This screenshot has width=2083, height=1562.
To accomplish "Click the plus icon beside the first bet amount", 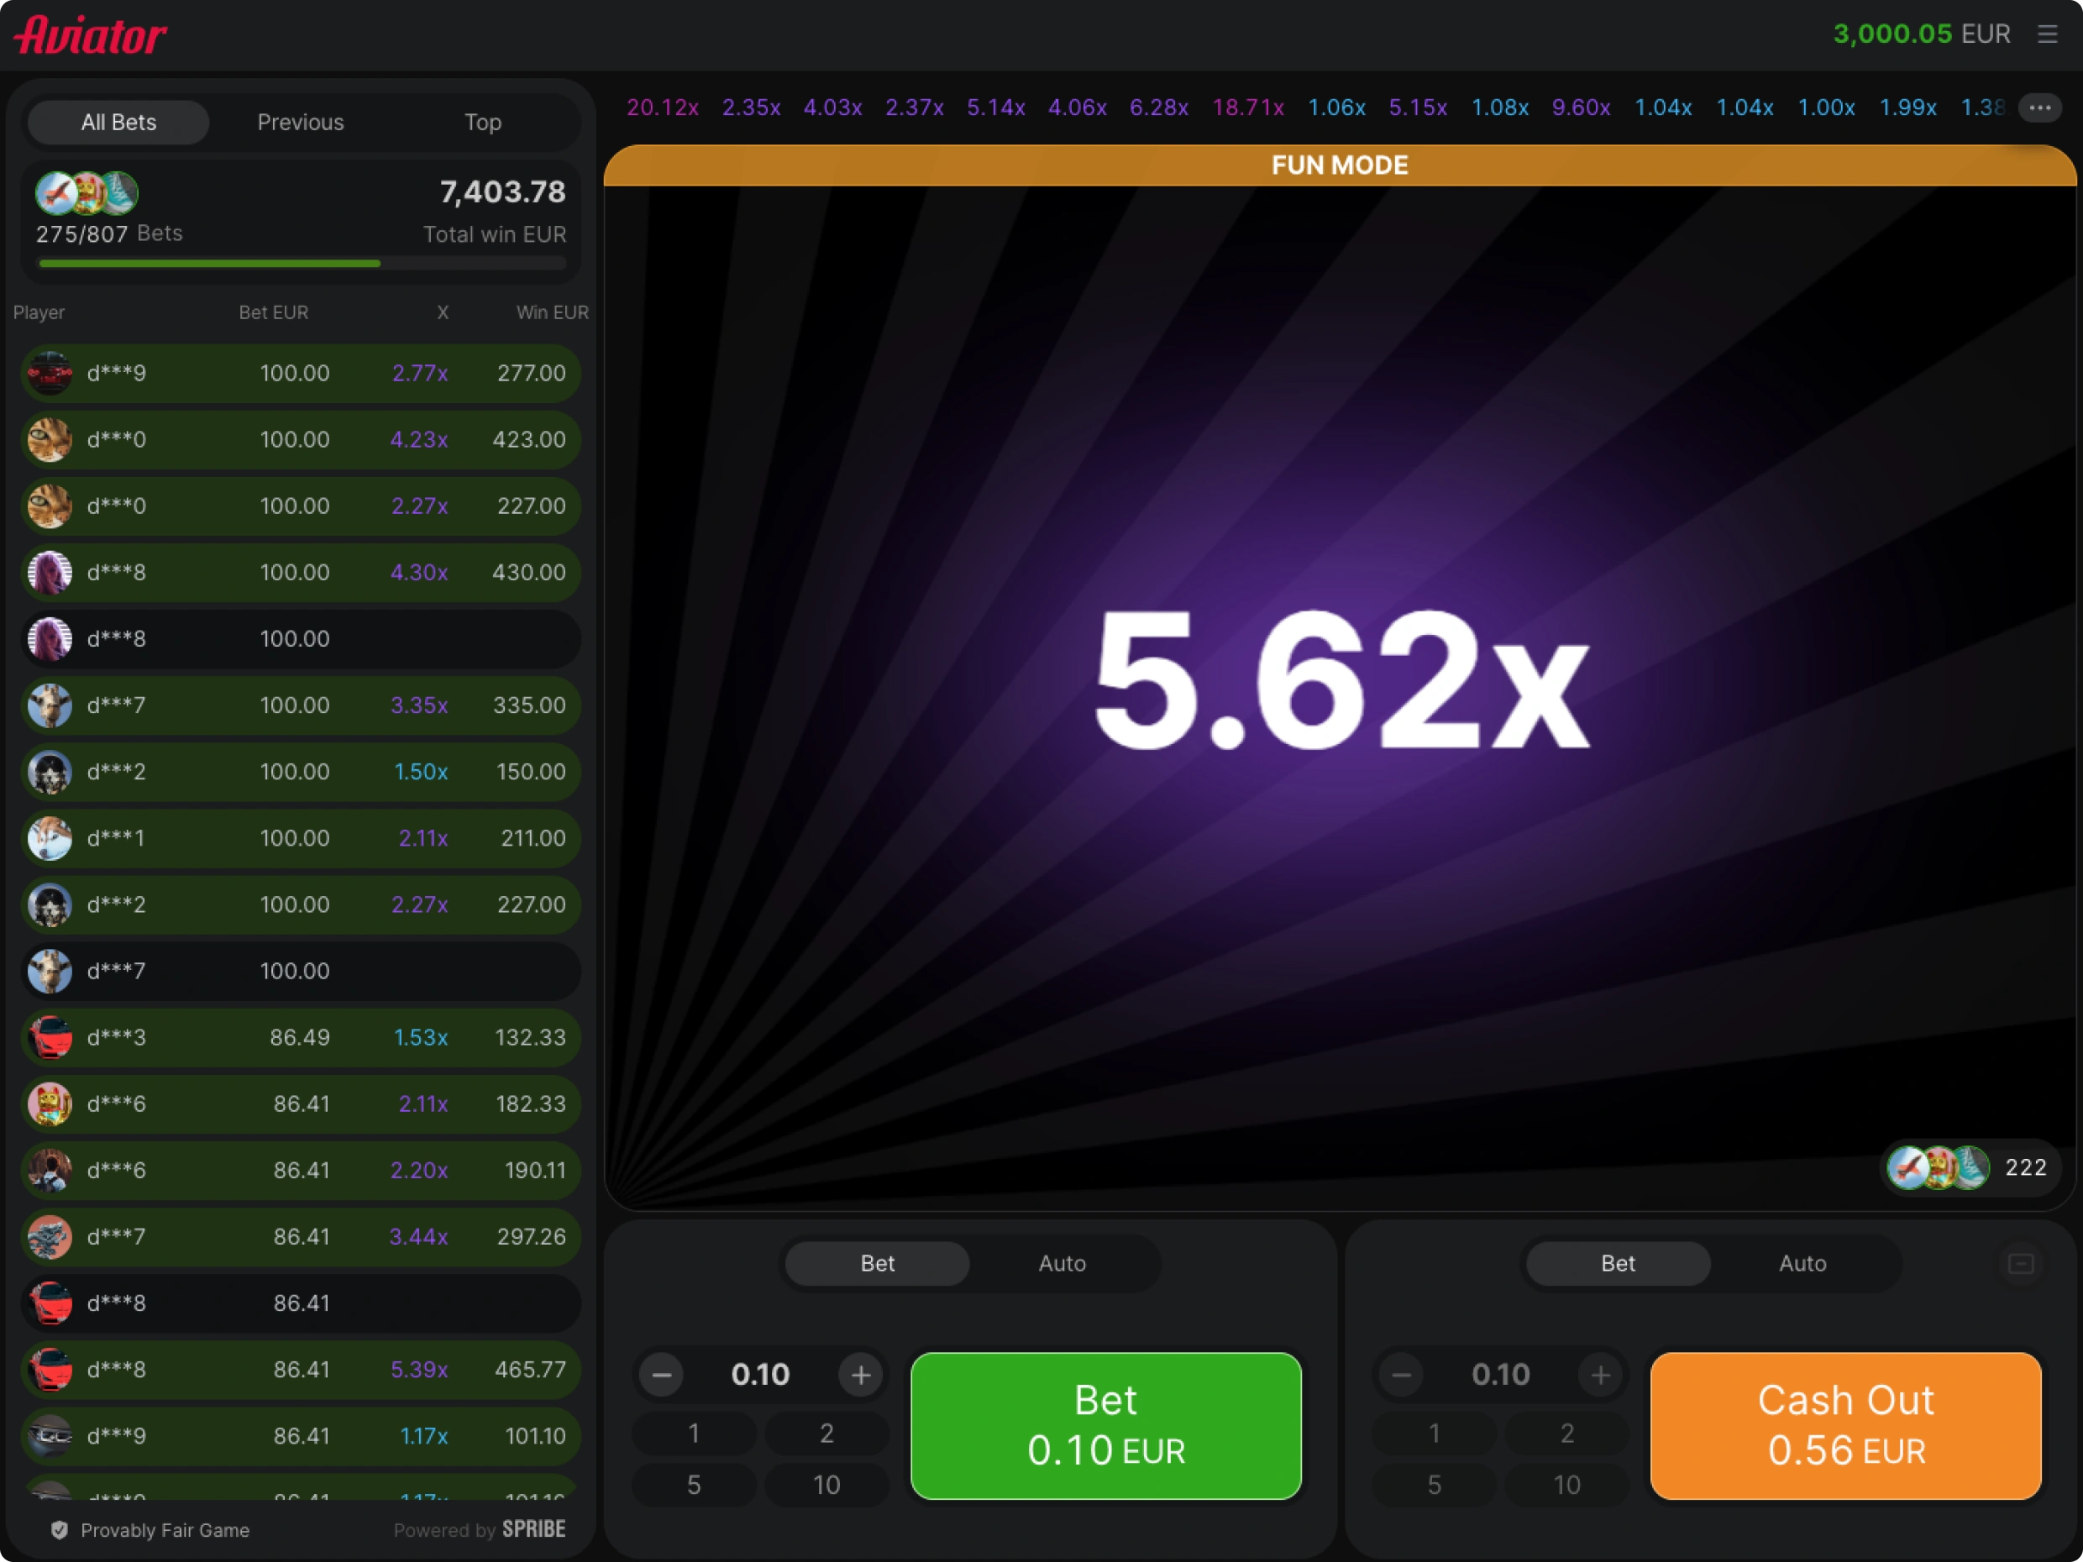I will 861,1376.
